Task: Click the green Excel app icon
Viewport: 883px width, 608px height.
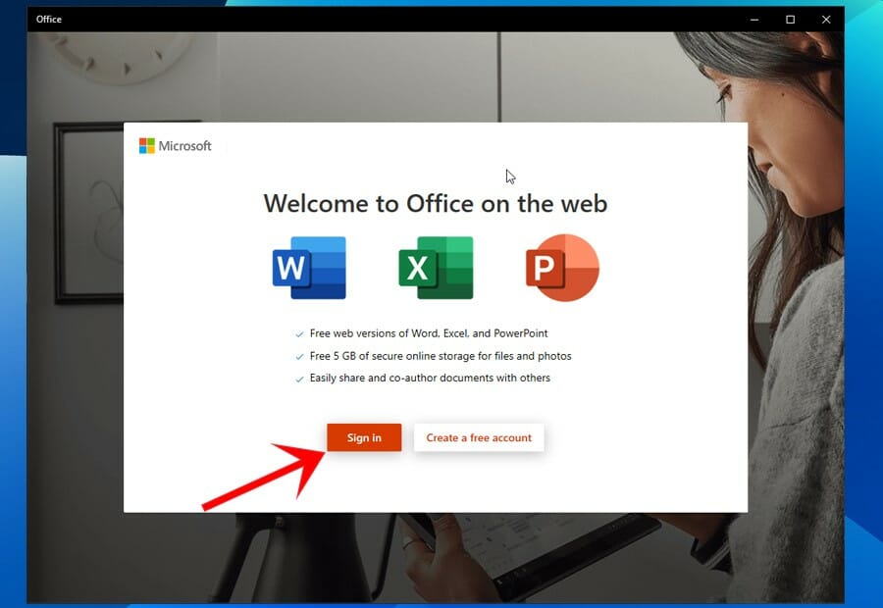Action: coord(436,268)
